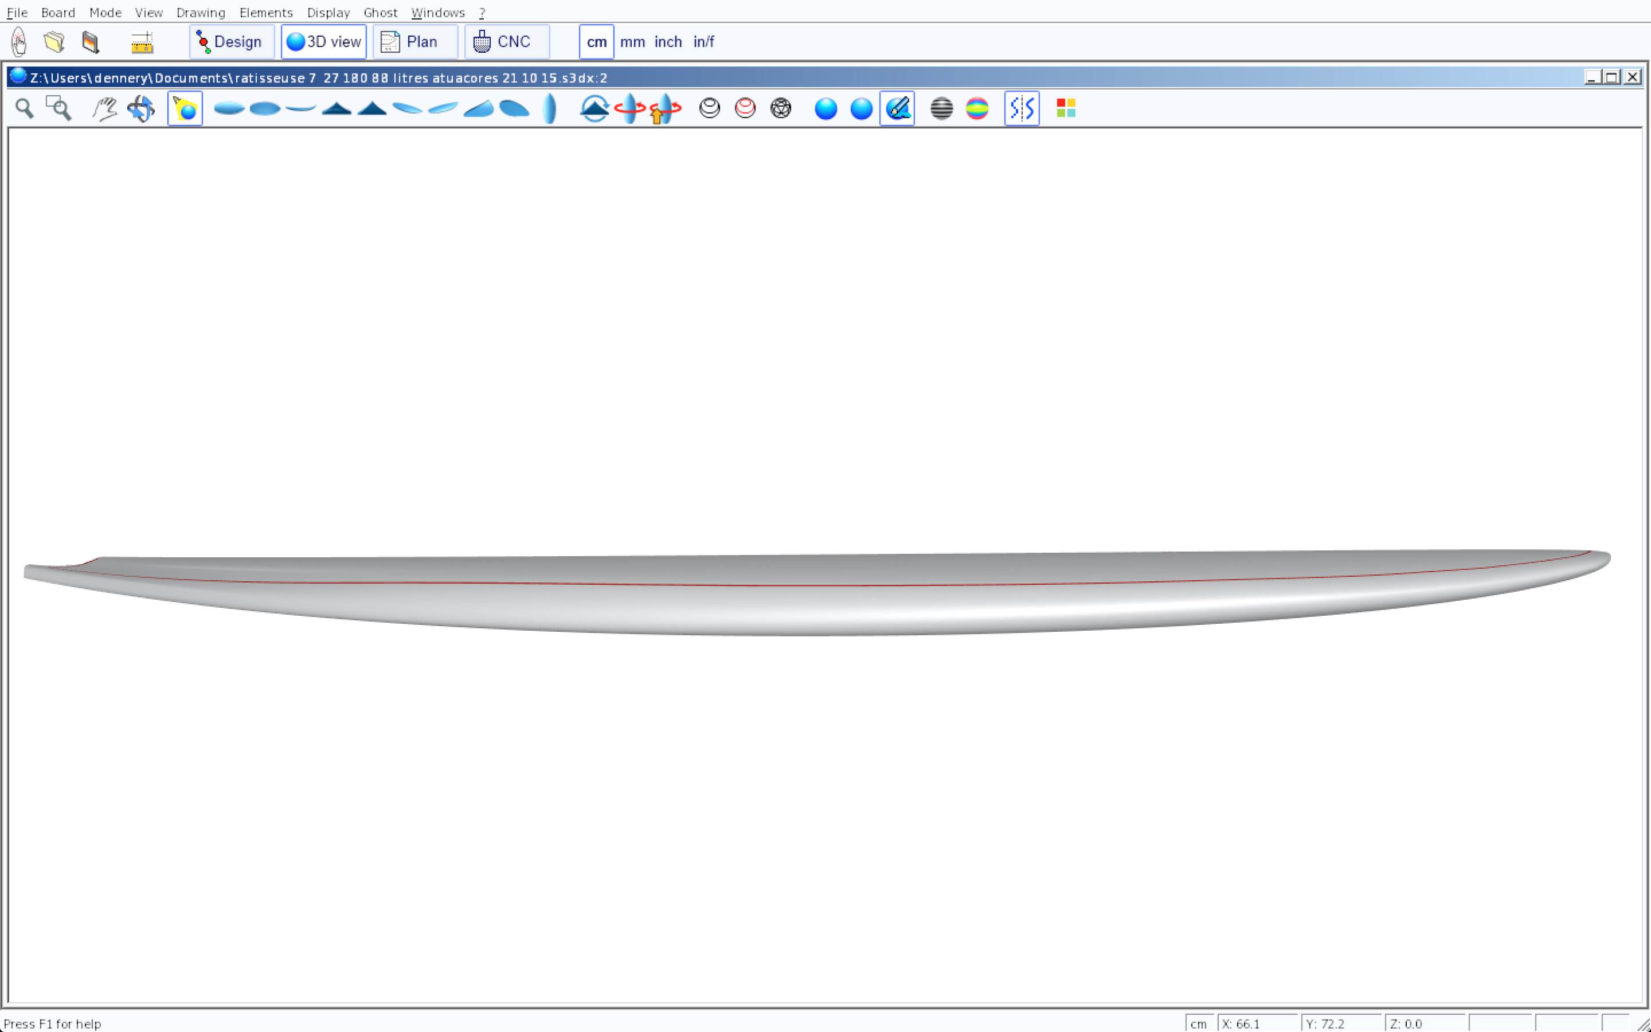This screenshot has height=1032, width=1651.
Task: Click the vertical front view board icon
Action: point(549,108)
